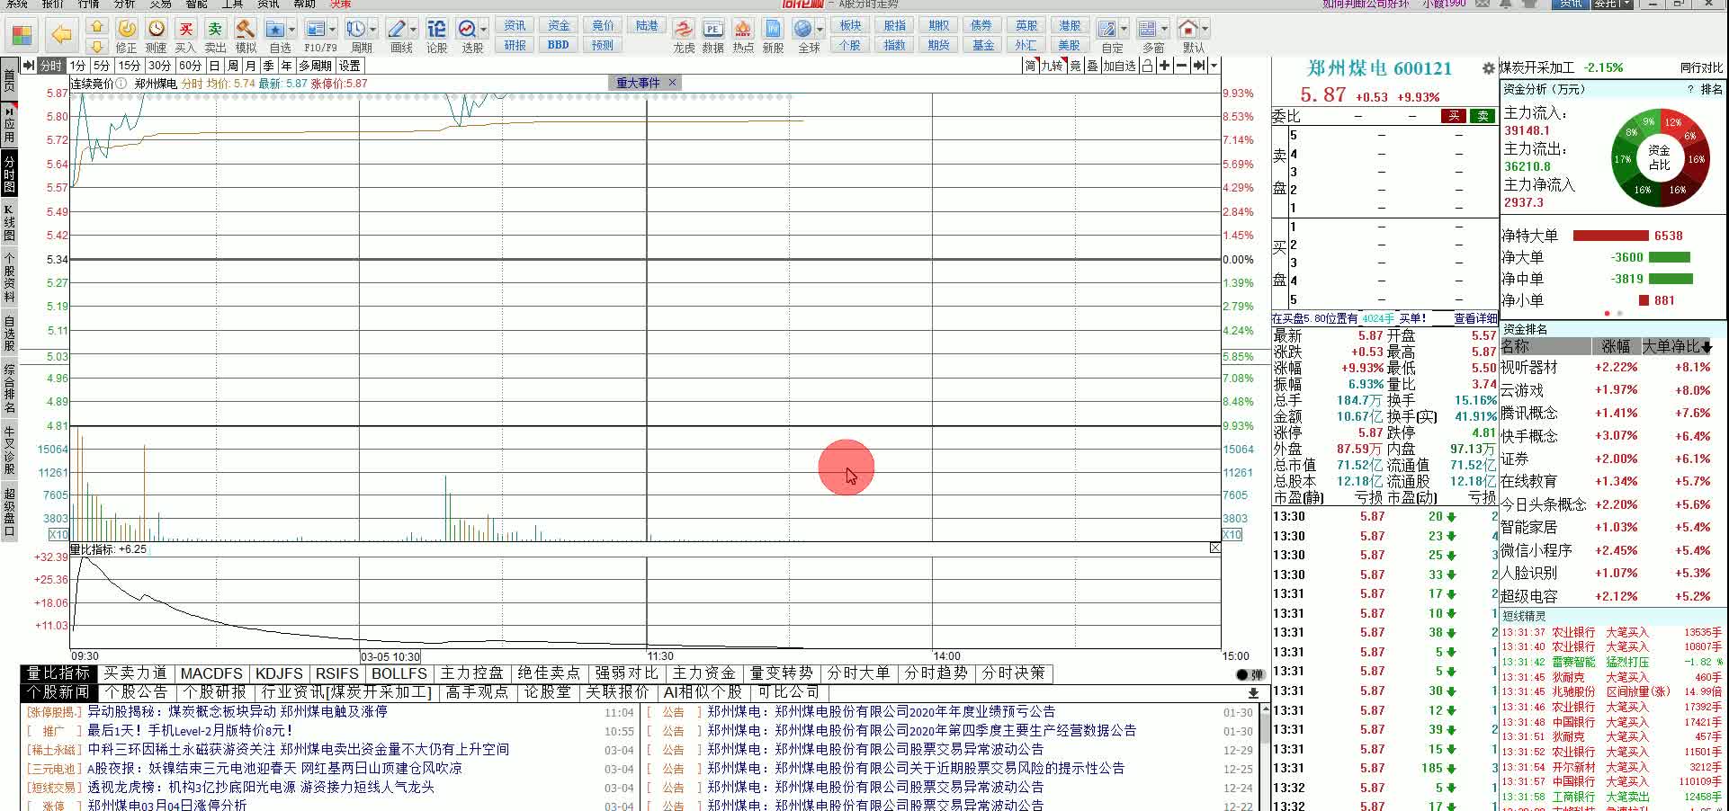Viewport: 1729px width, 811px height.
Task: Open settings gear beside 郑州煤电 600121
Action: [x=1489, y=68]
